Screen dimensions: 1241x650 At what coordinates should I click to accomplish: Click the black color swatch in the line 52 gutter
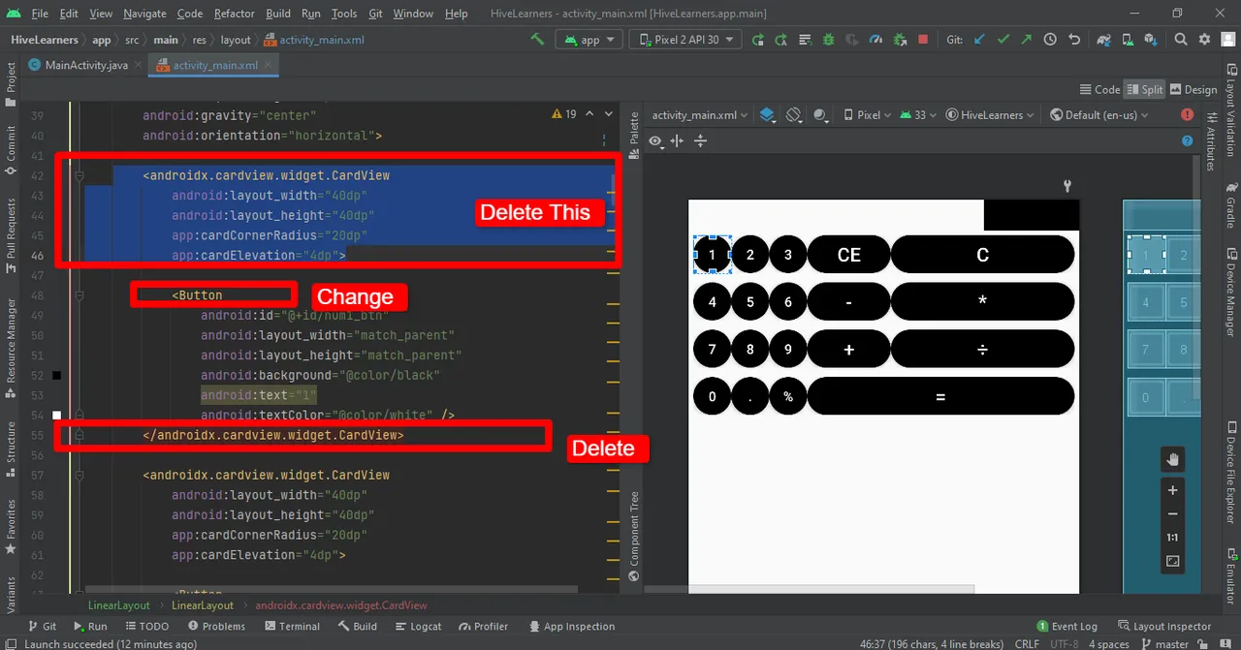pyautogui.click(x=57, y=375)
